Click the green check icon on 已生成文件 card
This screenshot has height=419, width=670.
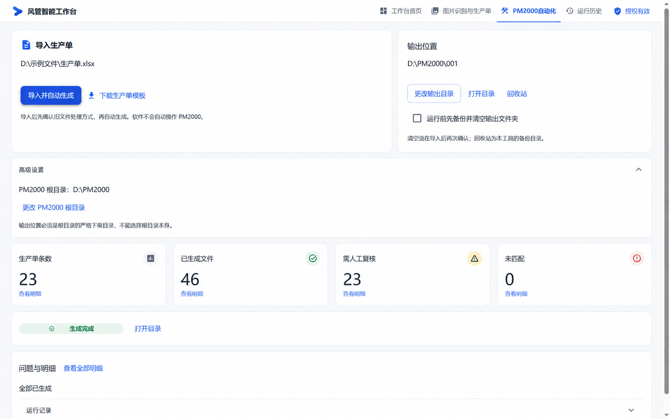(x=313, y=258)
